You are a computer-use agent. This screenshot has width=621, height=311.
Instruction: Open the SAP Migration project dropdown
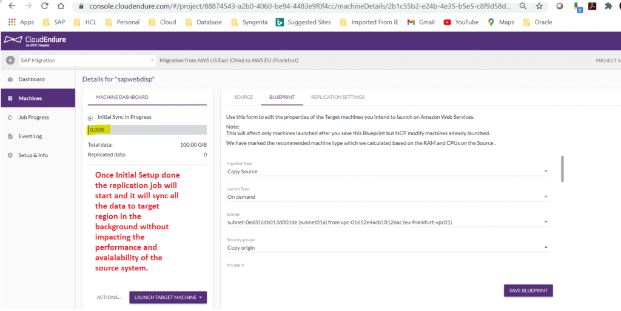click(x=87, y=61)
